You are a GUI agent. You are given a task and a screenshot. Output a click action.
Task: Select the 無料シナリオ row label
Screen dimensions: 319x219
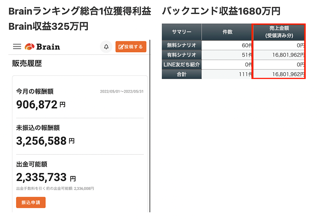(x=182, y=45)
